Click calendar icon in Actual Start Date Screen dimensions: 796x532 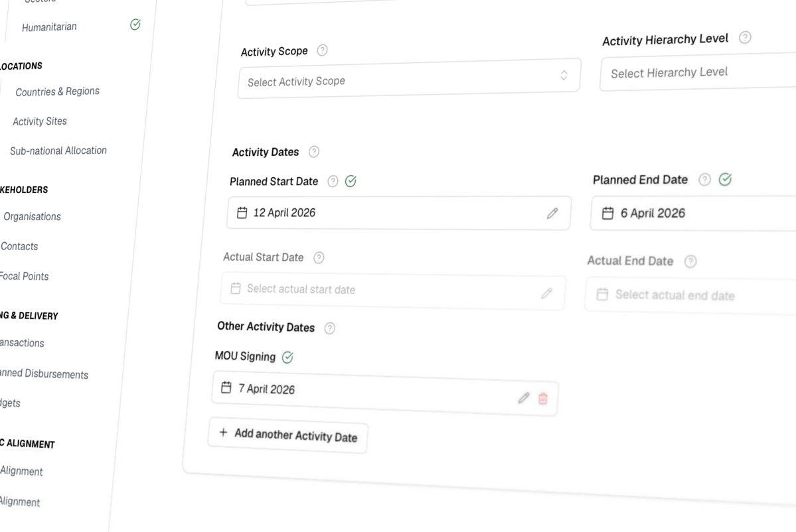point(236,288)
